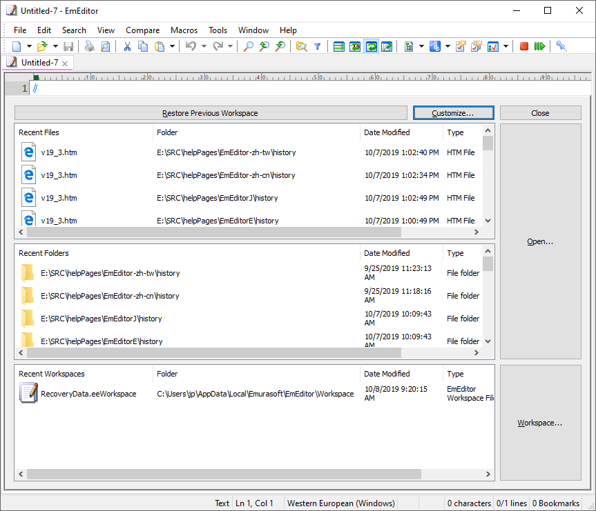Click the Save floppy disk icon
This screenshot has height=511, width=596.
click(x=68, y=46)
